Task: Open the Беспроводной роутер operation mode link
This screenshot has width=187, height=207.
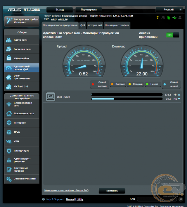Action: (75, 16)
